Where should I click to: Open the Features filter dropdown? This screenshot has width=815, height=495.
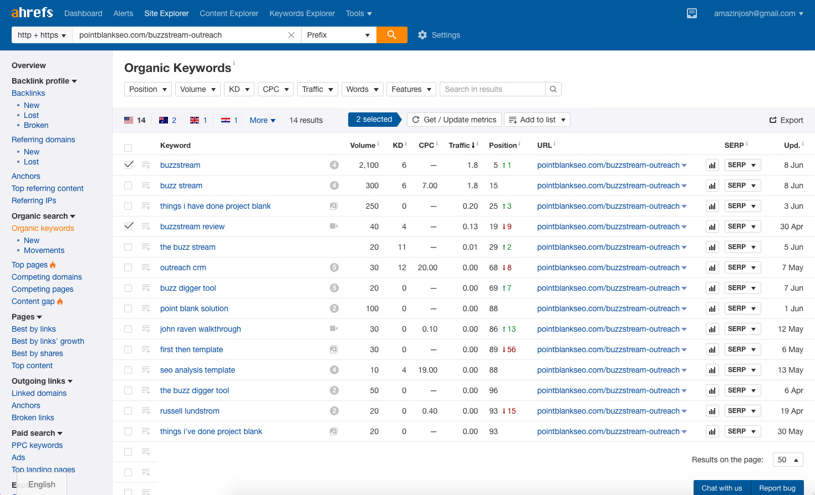(411, 89)
